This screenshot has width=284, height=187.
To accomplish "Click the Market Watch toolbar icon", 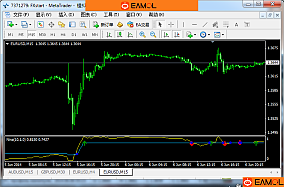I will [x=41, y=24].
